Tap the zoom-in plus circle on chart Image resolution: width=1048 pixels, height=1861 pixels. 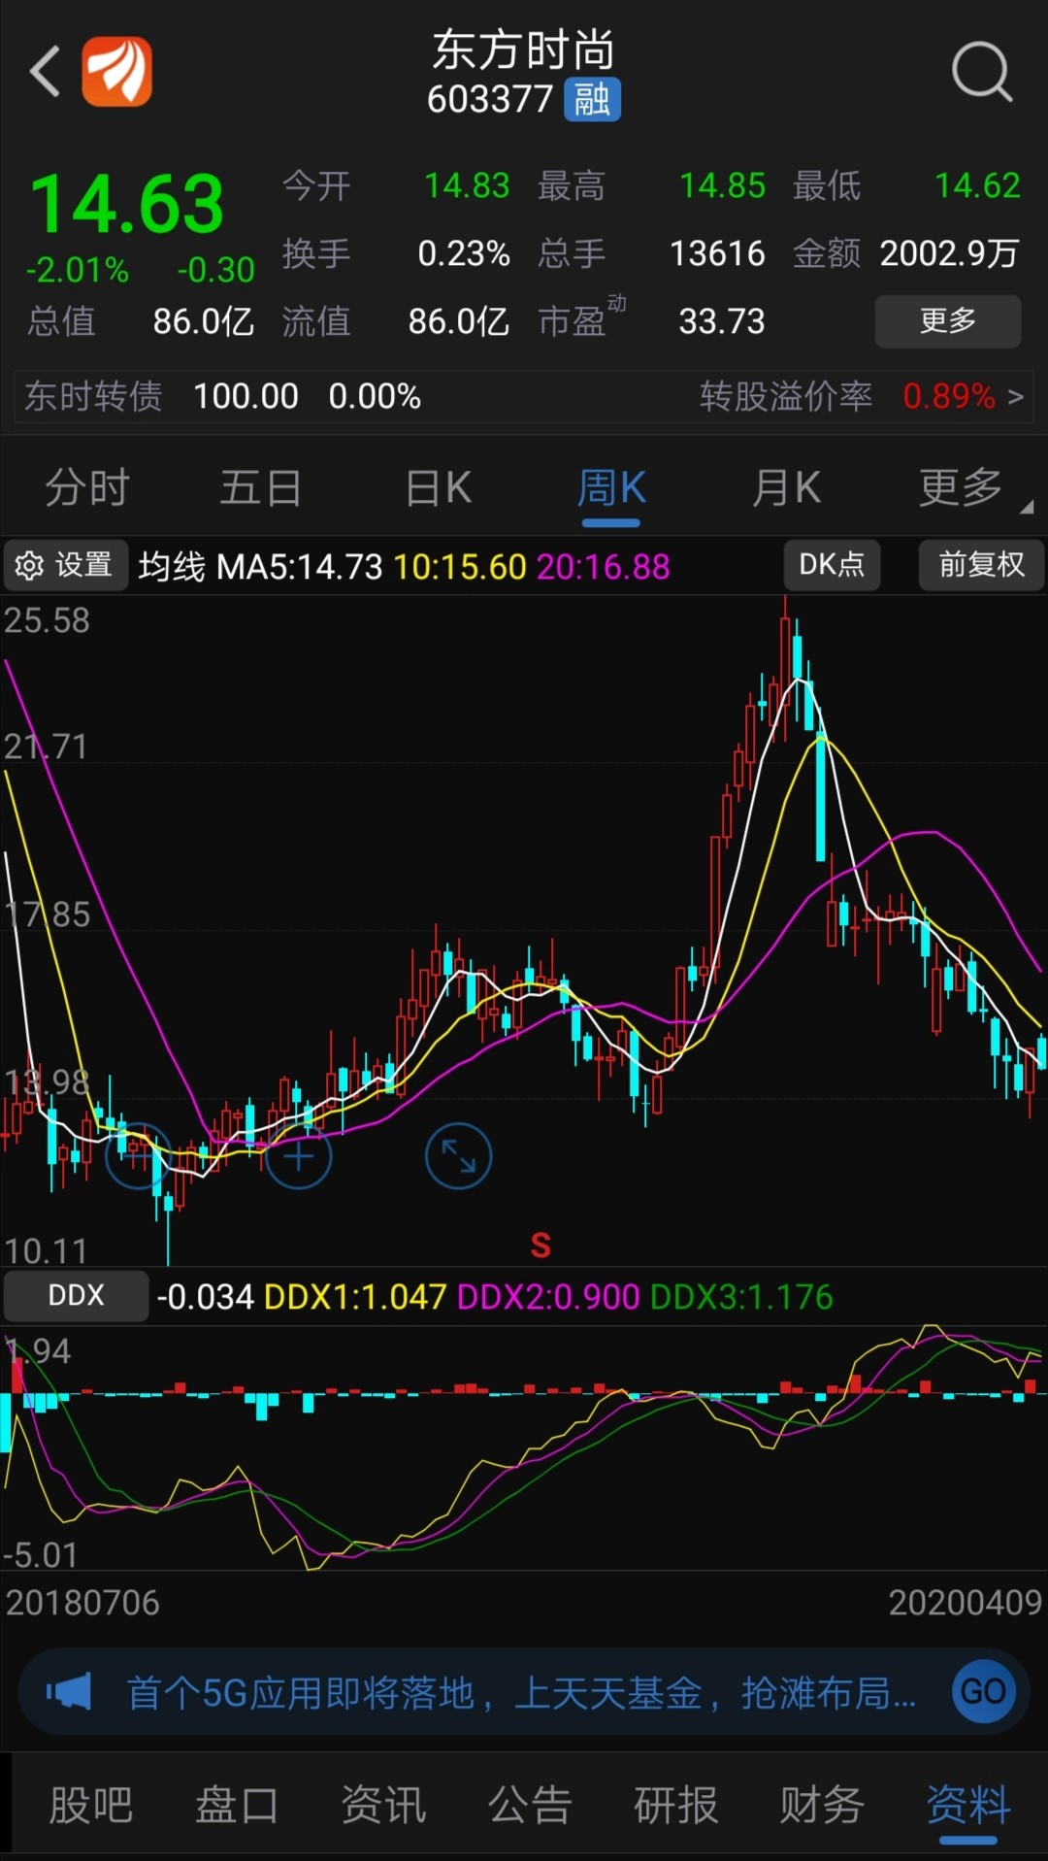299,1156
